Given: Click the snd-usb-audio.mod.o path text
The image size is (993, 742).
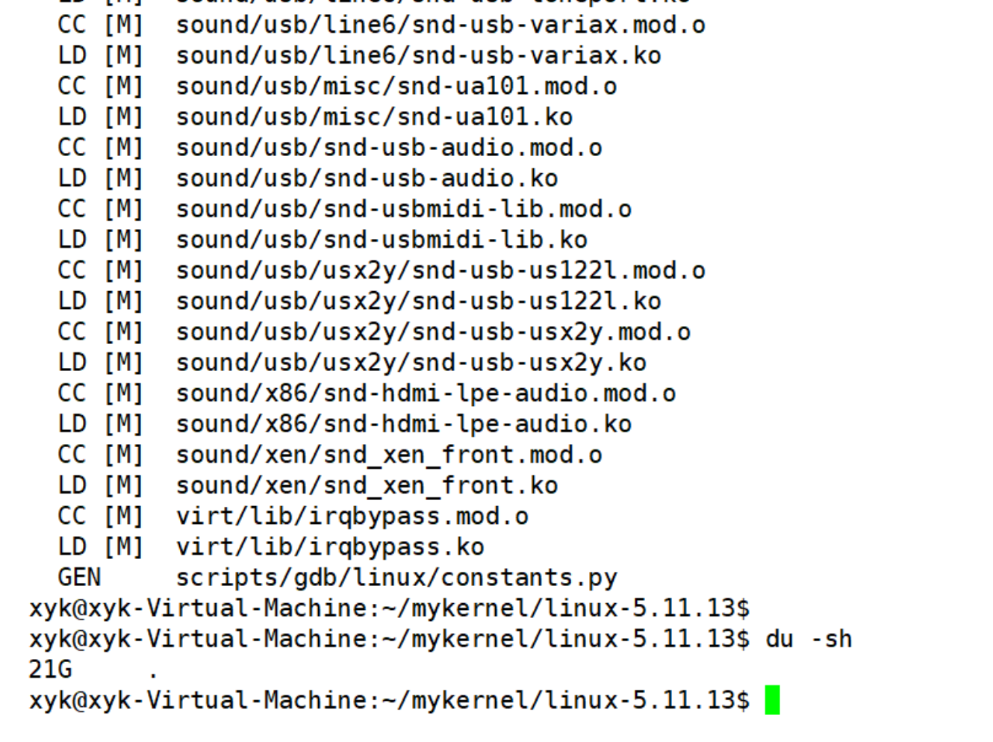Looking at the screenshot, I should click(389, 148).
